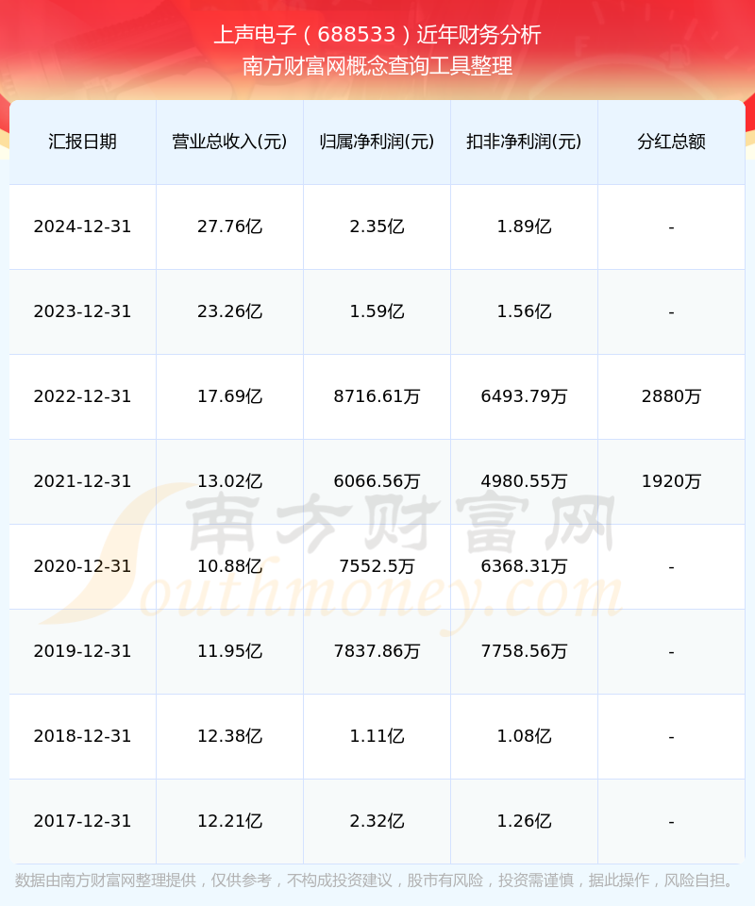Click the 6368.31万 cell

(x=524, y=566)
